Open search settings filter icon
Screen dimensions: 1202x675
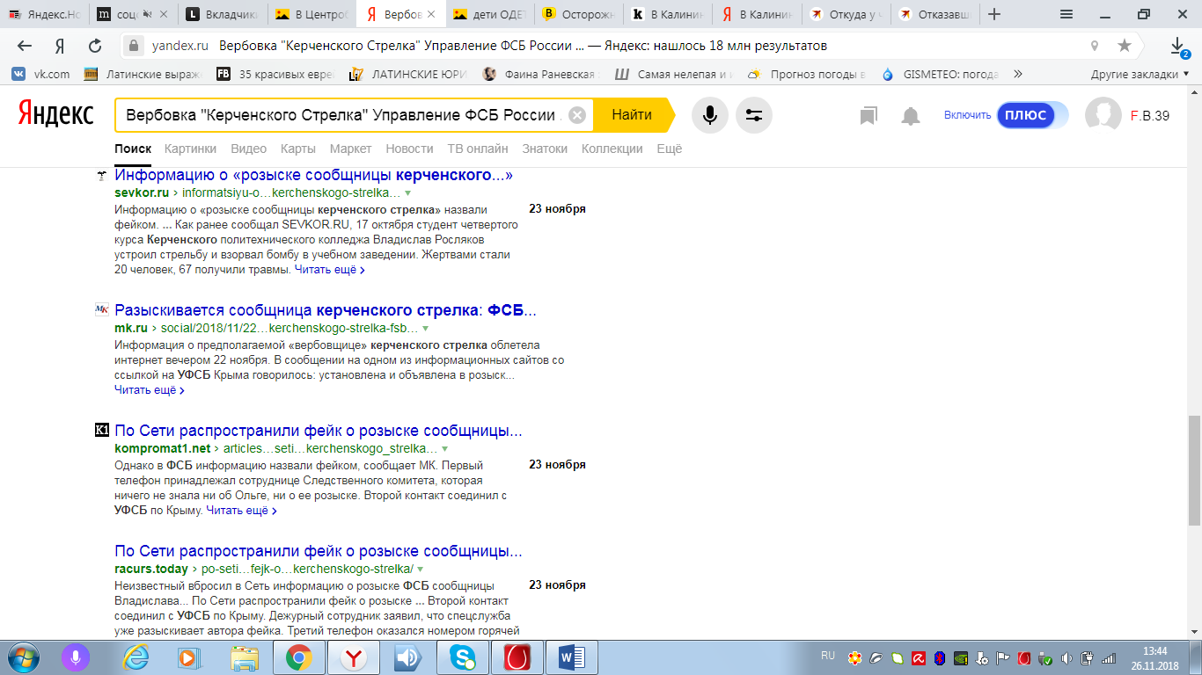coord(753,115)
